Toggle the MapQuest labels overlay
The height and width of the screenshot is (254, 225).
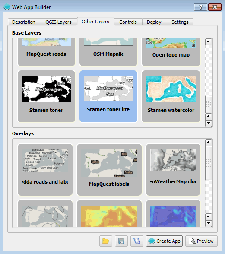[x=109, y=170]
